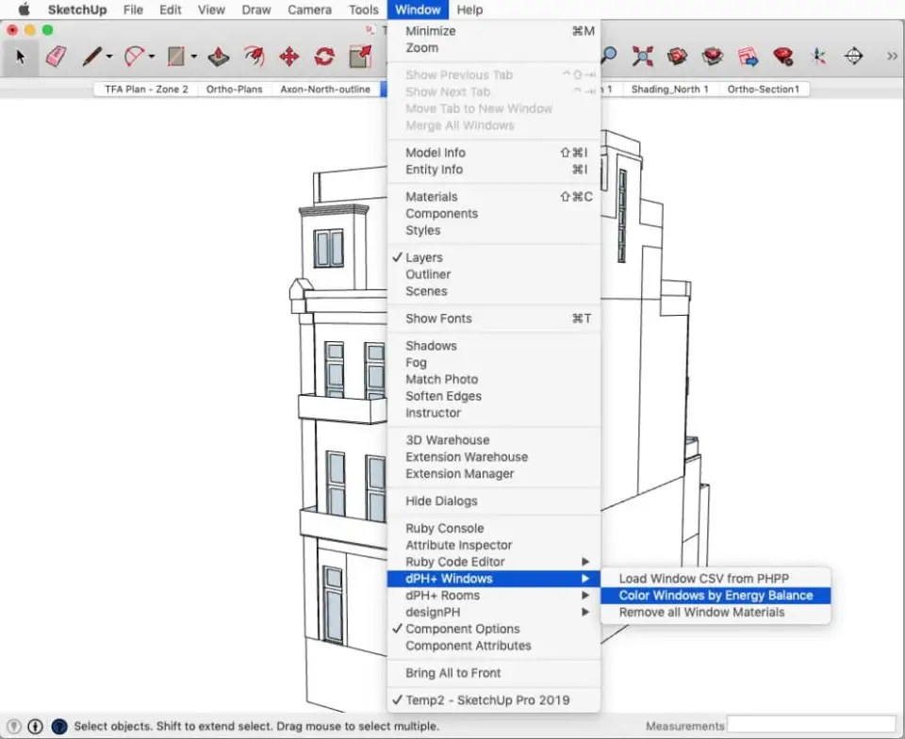Toggle the Component Options checkmark item

[462, 629]
